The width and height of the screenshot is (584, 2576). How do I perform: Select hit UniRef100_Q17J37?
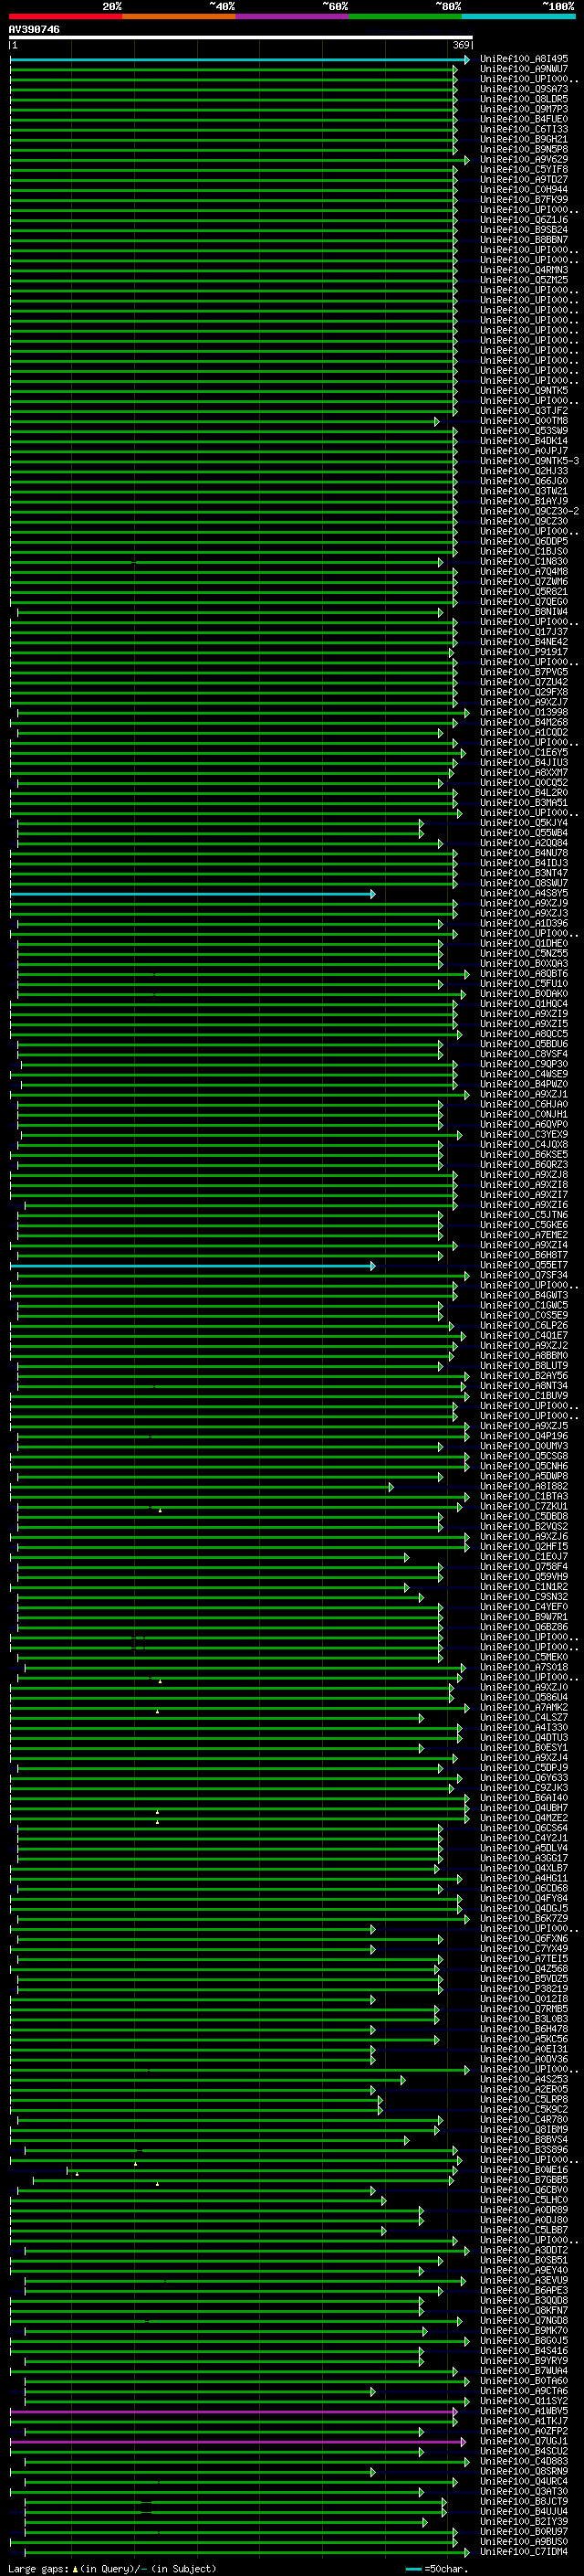click(524, 632)
